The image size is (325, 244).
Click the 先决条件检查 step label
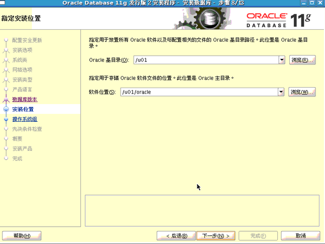(x=27, y=129)
